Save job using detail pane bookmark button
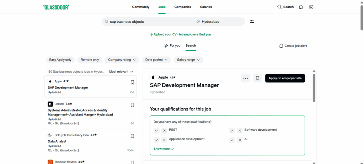Screen dimensions: 364x164 click(x=257, y=78)
